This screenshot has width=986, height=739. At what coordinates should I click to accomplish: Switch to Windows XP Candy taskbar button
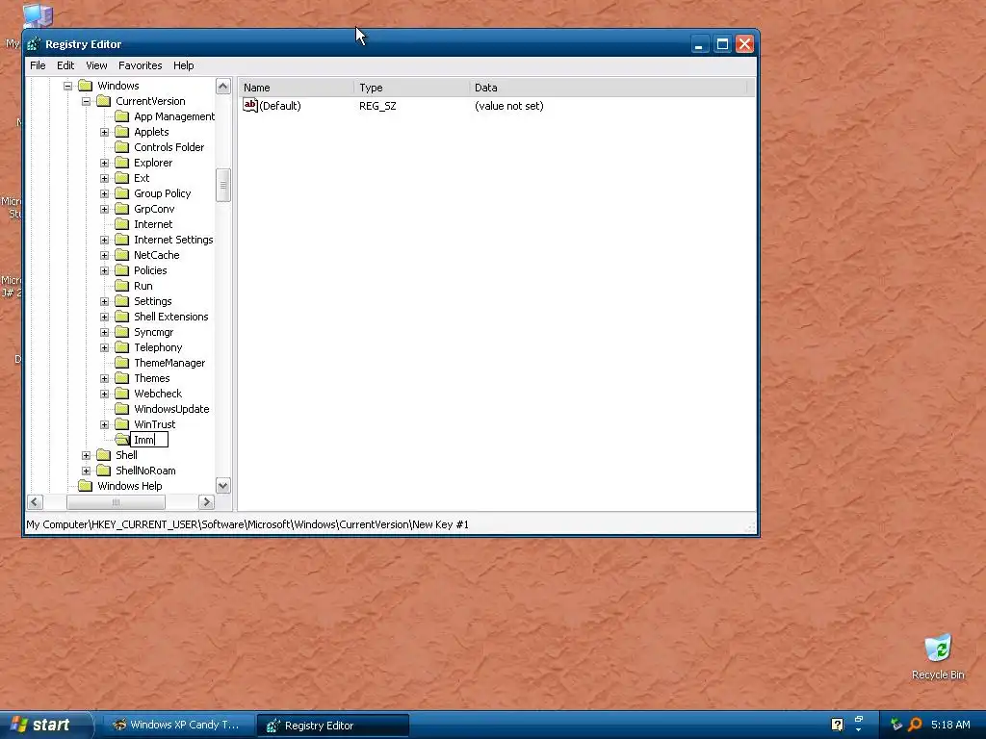pyautogui.click(x=177, y=726)
